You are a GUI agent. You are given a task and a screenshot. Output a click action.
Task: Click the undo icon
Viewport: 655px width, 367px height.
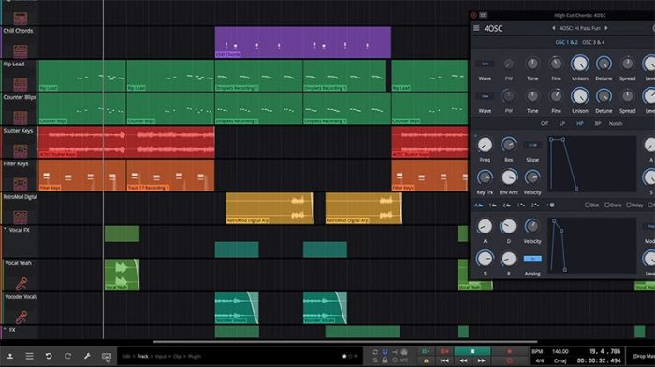point(49,356)
